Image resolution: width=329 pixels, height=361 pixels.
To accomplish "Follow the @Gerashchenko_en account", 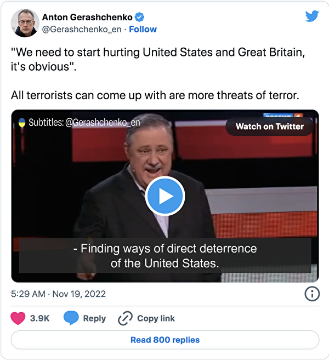I will pyautogui.click(x=143, y=29).
